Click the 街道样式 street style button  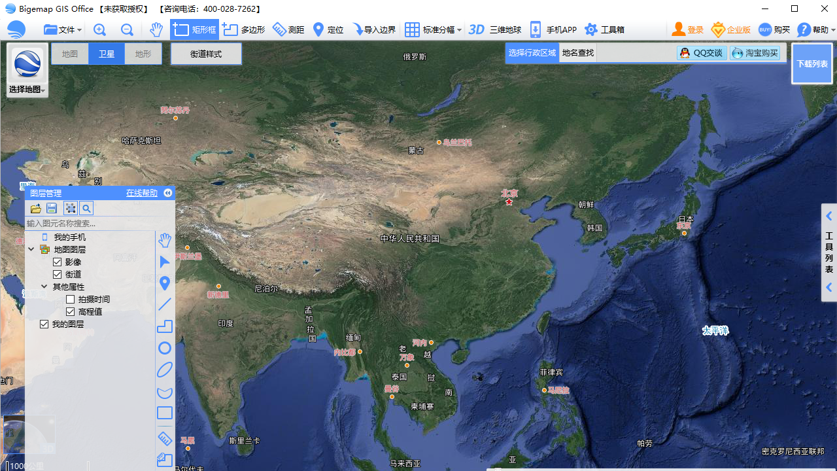206,54
